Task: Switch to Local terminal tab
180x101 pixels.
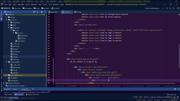Action: (x=15, y=89)
